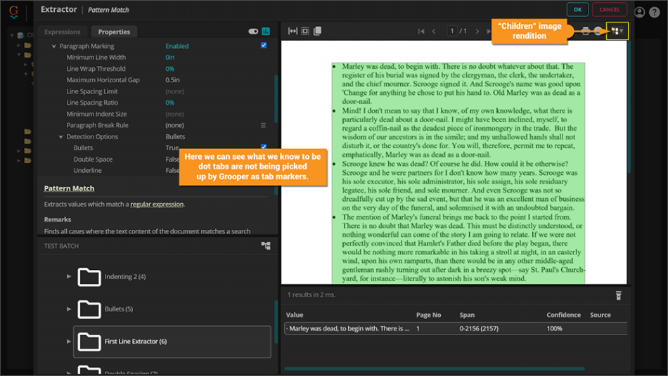
Task: Click the horizontal scrollbar under results
Action: coord(435,369)
